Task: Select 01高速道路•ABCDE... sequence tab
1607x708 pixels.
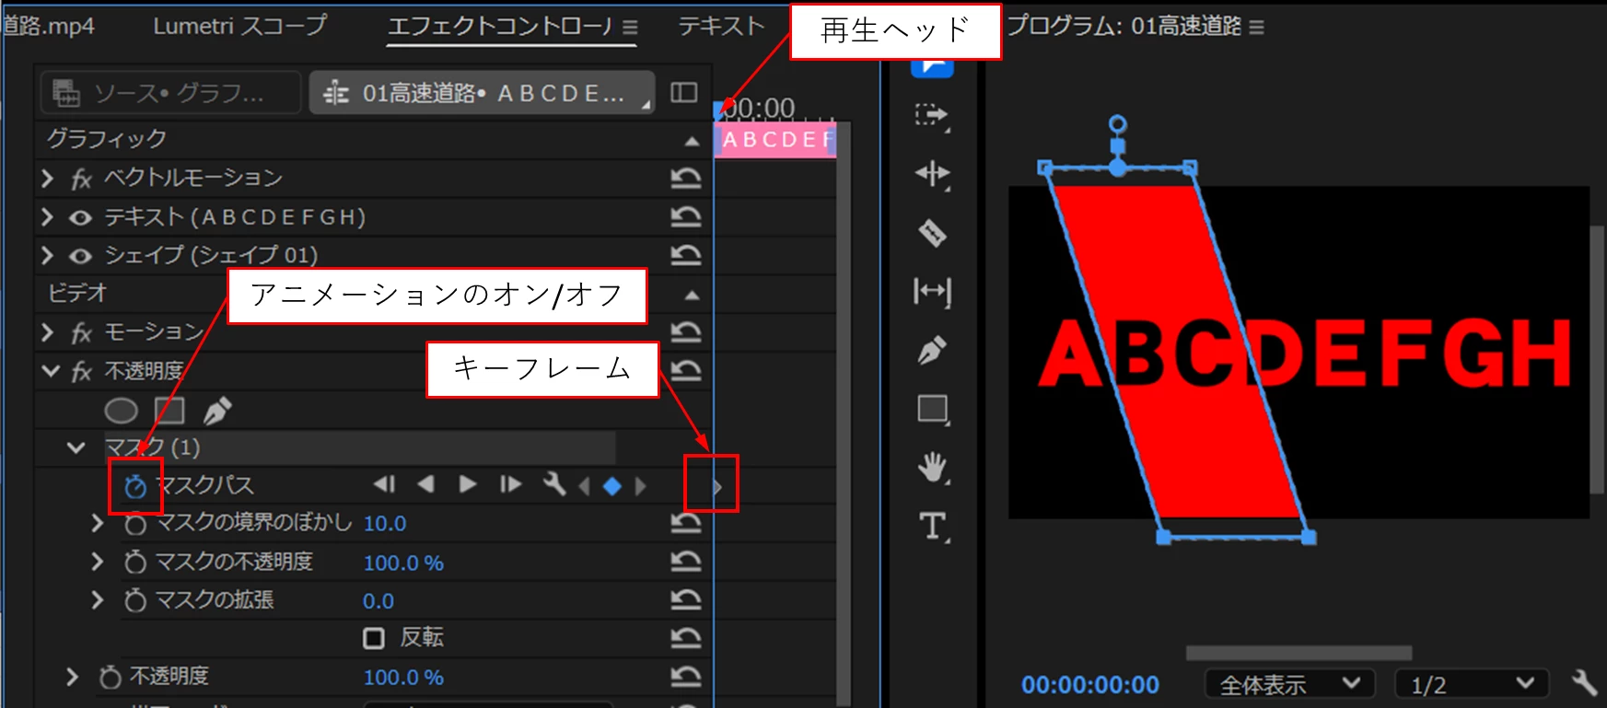Action: [482, 93]
